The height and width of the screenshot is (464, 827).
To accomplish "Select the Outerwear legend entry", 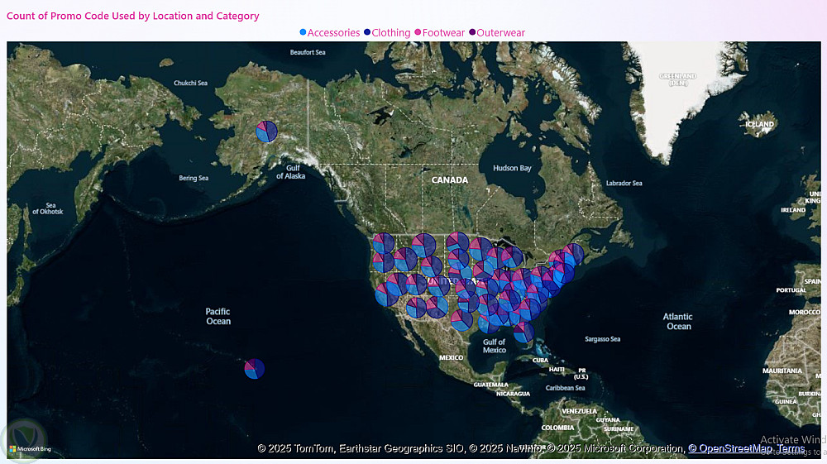I will point(497,33).
